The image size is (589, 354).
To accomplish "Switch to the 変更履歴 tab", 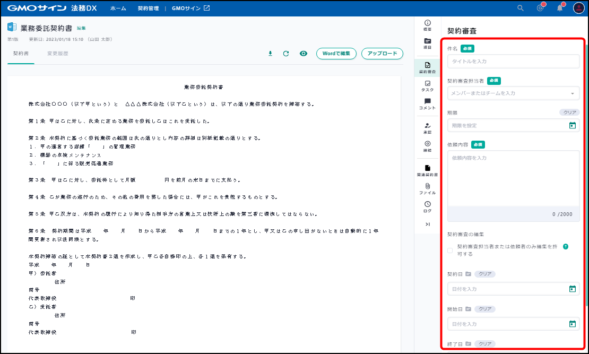I will pyautogui.click(x=57, y=54).
